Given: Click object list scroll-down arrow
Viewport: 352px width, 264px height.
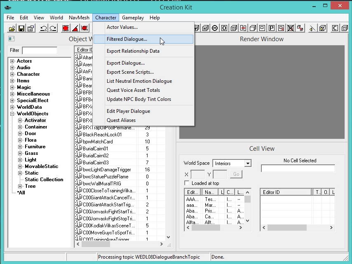Looking at the screenshot, I should coord(168,237).
